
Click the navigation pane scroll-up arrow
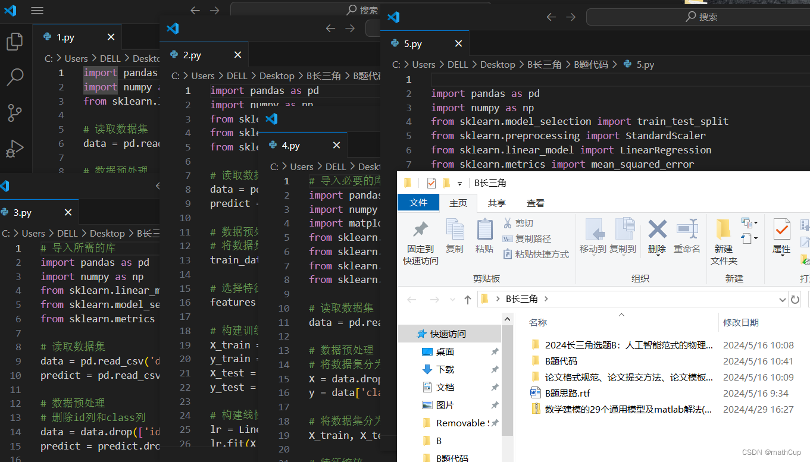coord(507,318)
